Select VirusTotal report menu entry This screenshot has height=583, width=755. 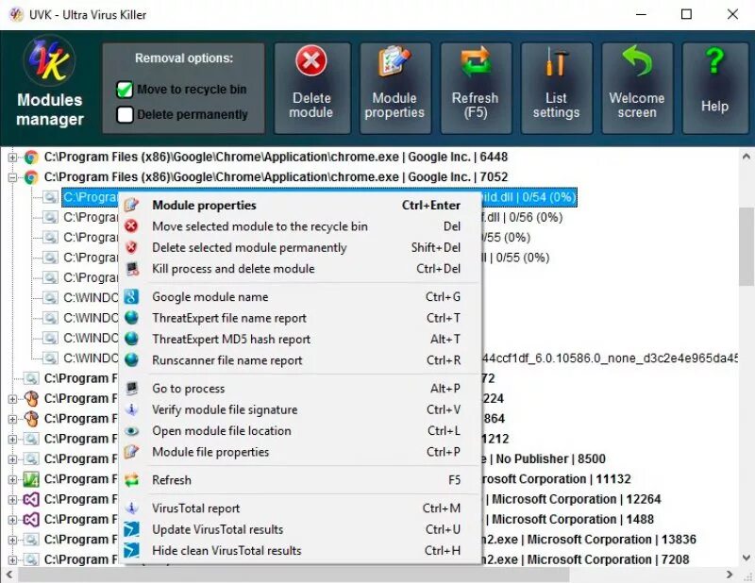(x=300, y=508)
